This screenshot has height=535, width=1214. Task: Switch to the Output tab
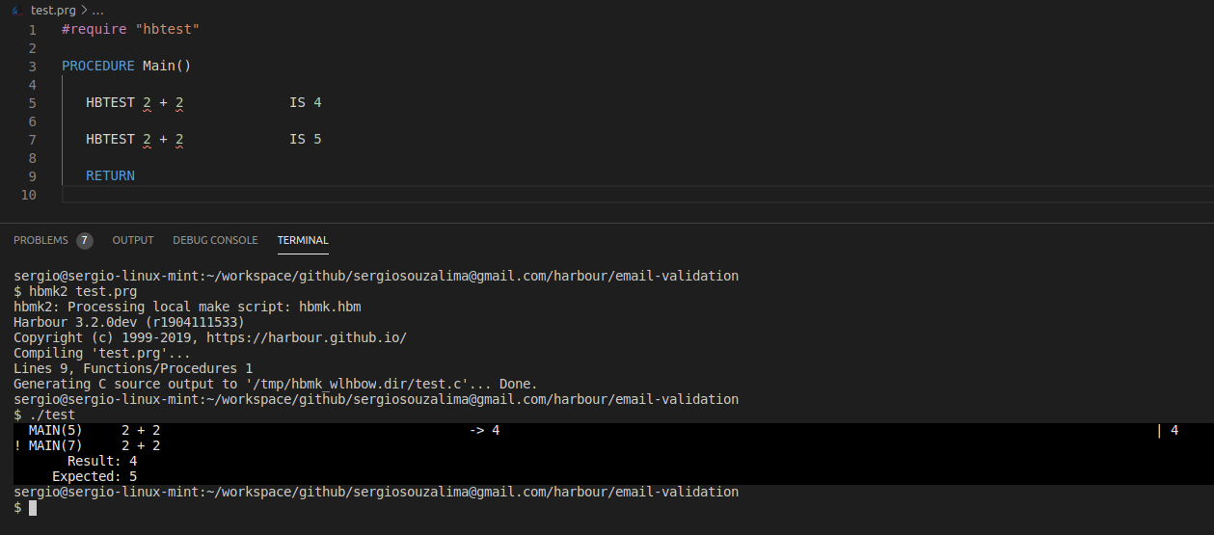133,240
